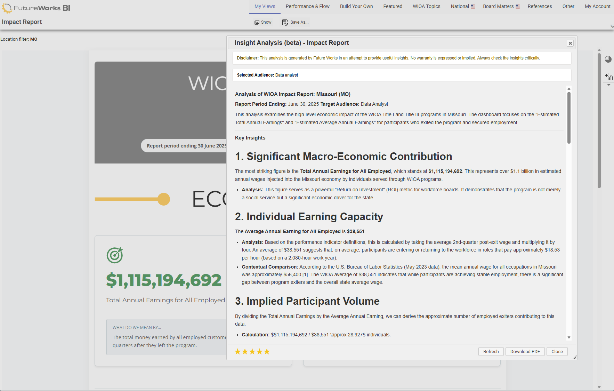Screen dimensions: 614x391
Task: Click the flag icon next to Board Matters
Action: tap(518, 6)
